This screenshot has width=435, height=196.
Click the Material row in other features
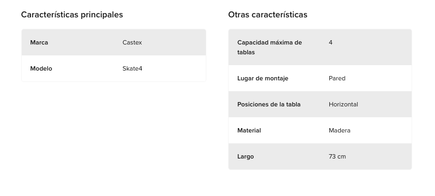(x=320, y=130)
